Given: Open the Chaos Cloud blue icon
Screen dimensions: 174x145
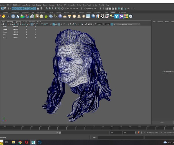Looking at the screenshot, I should click(117, 16).
